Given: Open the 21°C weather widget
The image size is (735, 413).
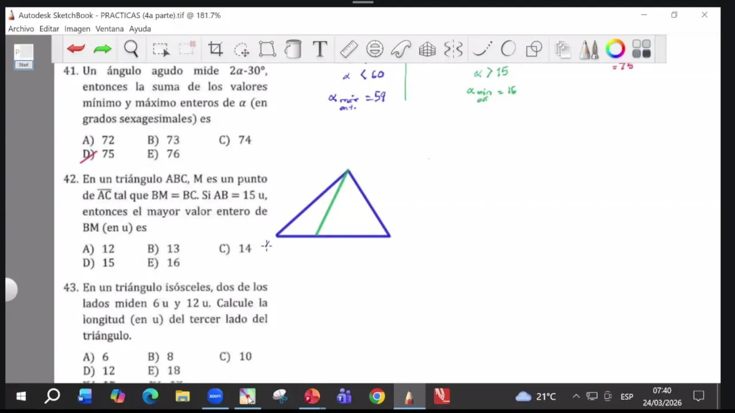Looking at the screenshot, I should click(536, 396).
